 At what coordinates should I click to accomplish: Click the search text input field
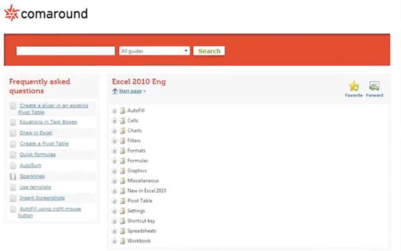tap(65, 50)
